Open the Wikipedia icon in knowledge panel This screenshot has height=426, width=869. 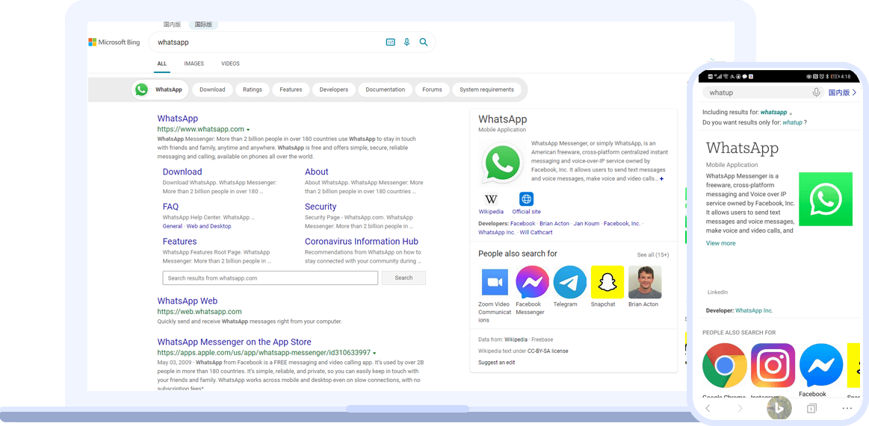491,199
